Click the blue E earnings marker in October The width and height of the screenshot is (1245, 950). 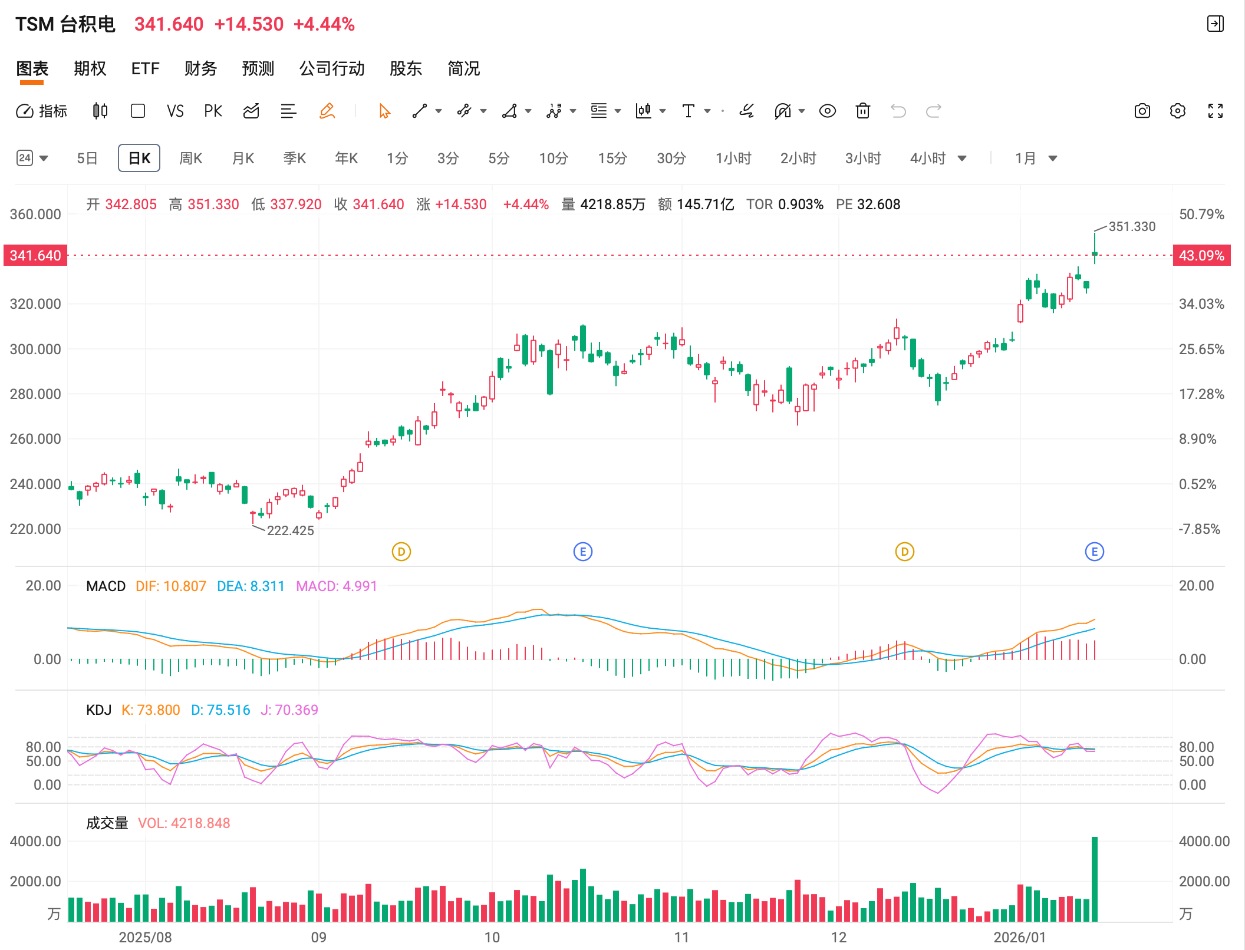pos(582,552)
